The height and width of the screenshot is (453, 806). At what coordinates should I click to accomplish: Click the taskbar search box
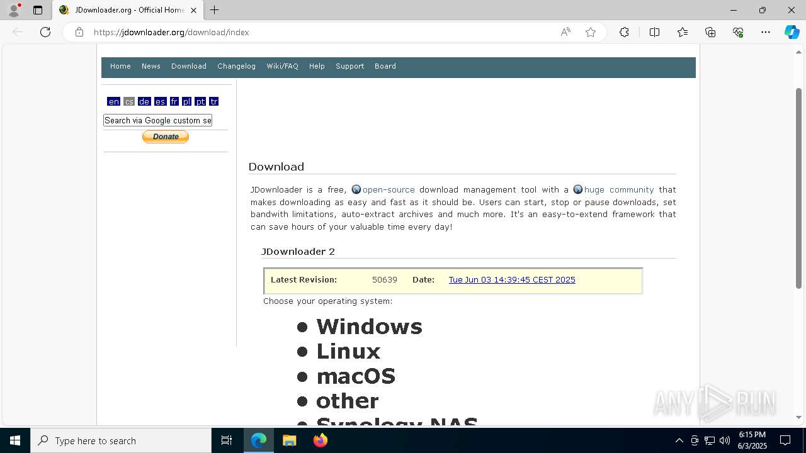[x=121, y=440]
